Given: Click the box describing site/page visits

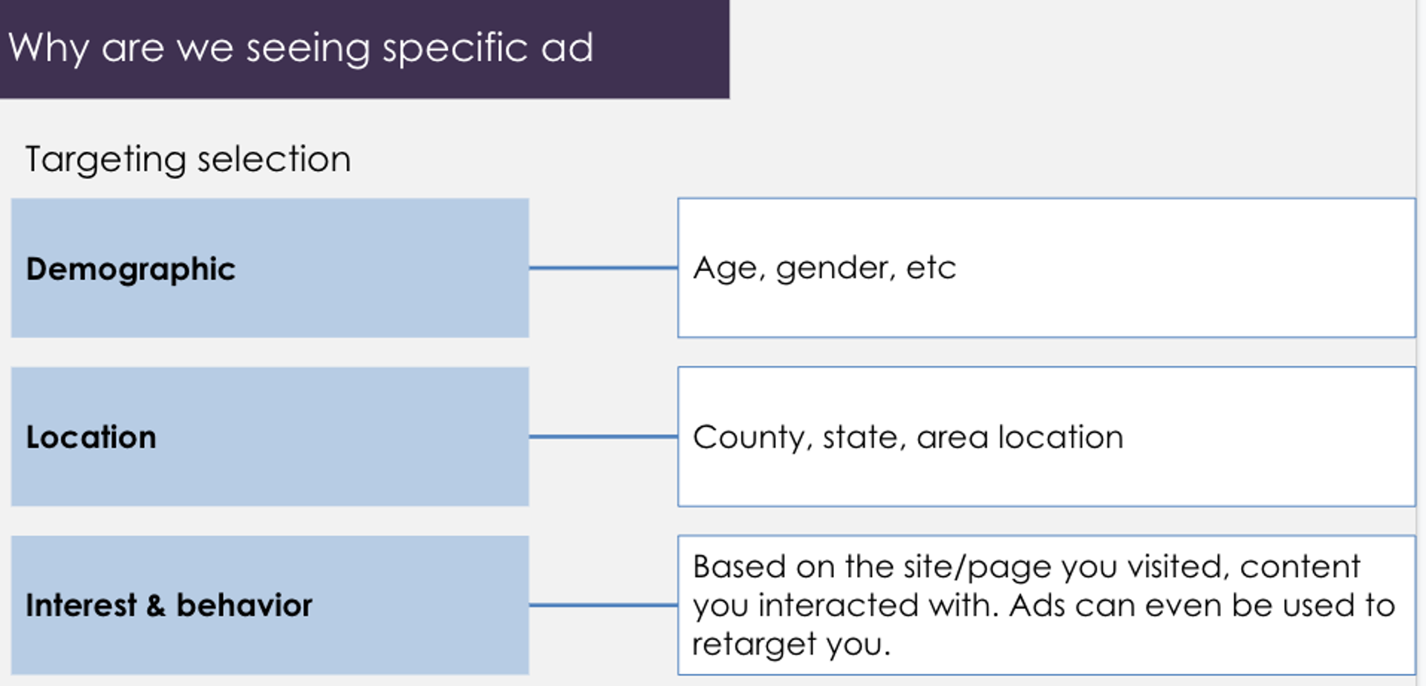Looking at the screenshot, I should tap(1046, 605).
